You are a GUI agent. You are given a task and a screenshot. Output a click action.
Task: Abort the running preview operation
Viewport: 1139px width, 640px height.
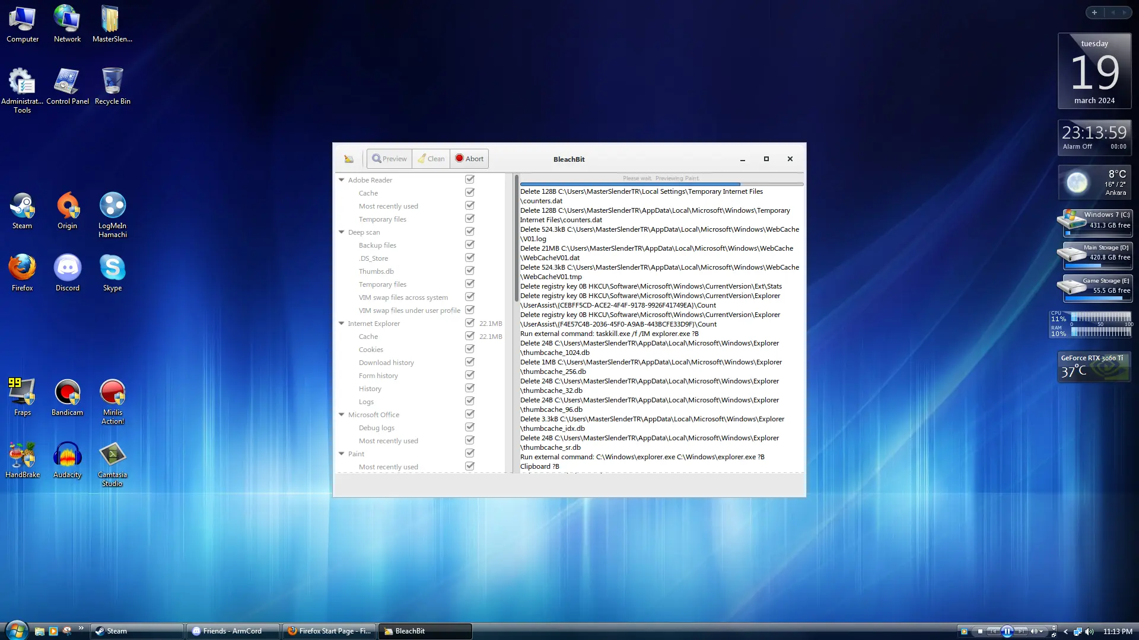point(469,159)
